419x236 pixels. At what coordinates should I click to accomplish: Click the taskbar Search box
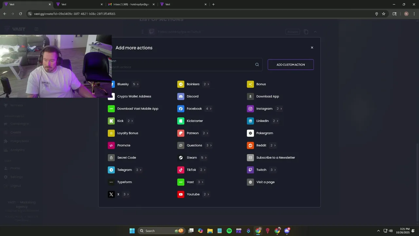tap(161, 231)
